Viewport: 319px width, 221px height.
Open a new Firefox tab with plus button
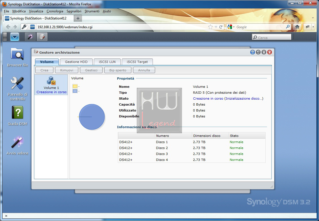tap(78, 18)
